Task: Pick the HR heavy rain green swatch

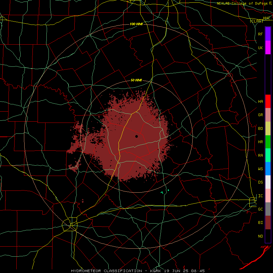Action: [268, 142]
